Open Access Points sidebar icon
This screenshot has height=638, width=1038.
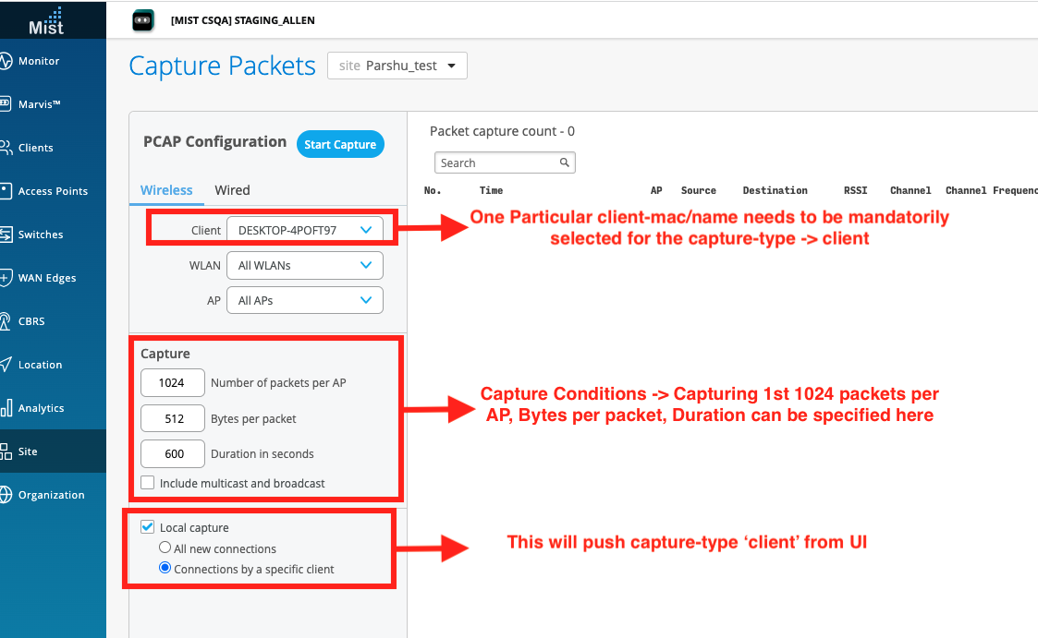(6, 191)
